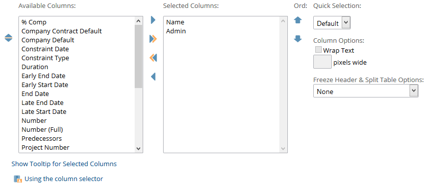Screen dimensions: 427x189
Task: Click single left arrow to remove column
Action: (x=153, y=77)
